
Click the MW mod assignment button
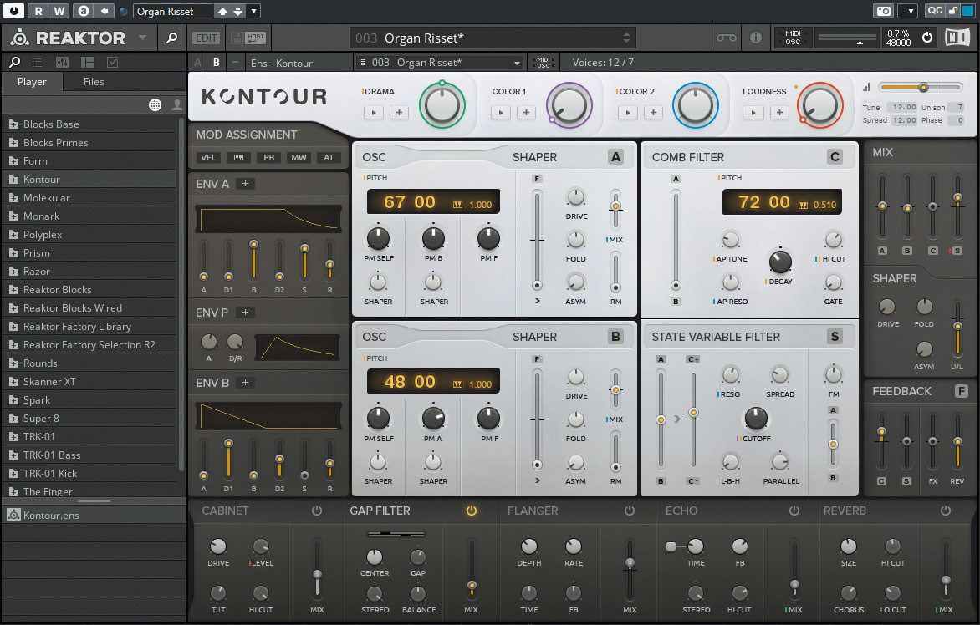(299, 158)
